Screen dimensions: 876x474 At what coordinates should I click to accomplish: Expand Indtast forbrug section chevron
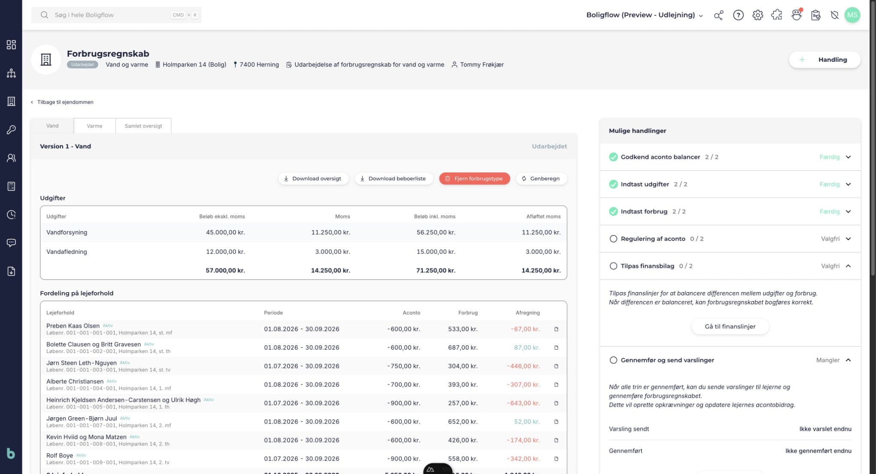[x=848, y=211]
